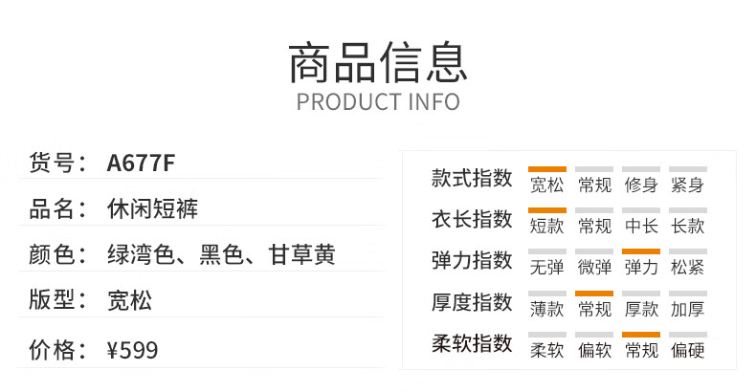This screenshot has height=392, width=756.
Task: Select 薄款 in the 厚度指数 row
Action: click(x=546, y=309)
